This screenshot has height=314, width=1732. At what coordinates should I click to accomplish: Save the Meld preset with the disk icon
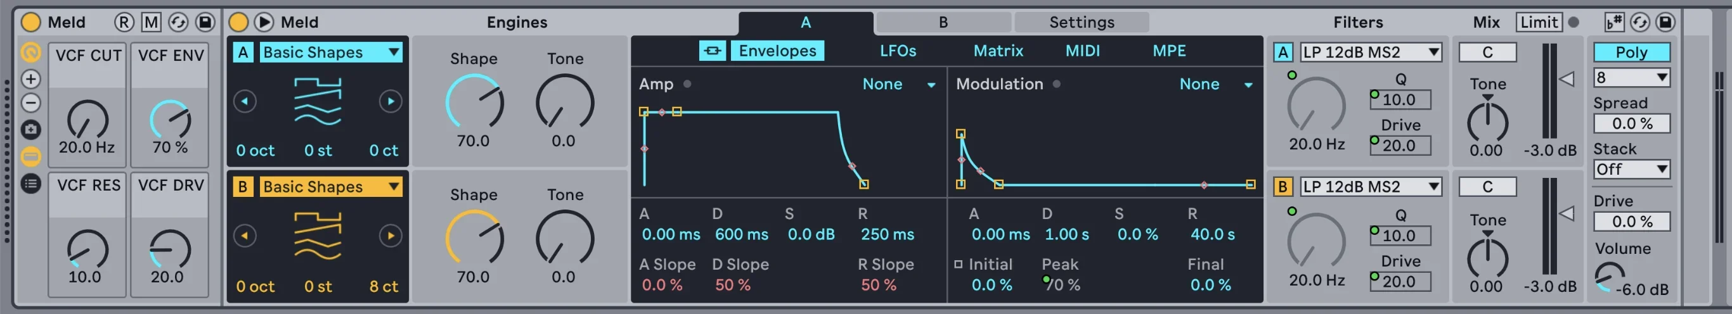(1665, 22)
